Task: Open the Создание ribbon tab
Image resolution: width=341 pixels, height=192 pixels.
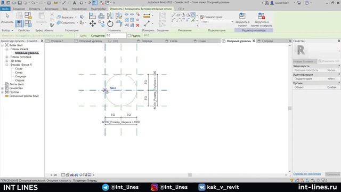Action: (x=19, y=9)
